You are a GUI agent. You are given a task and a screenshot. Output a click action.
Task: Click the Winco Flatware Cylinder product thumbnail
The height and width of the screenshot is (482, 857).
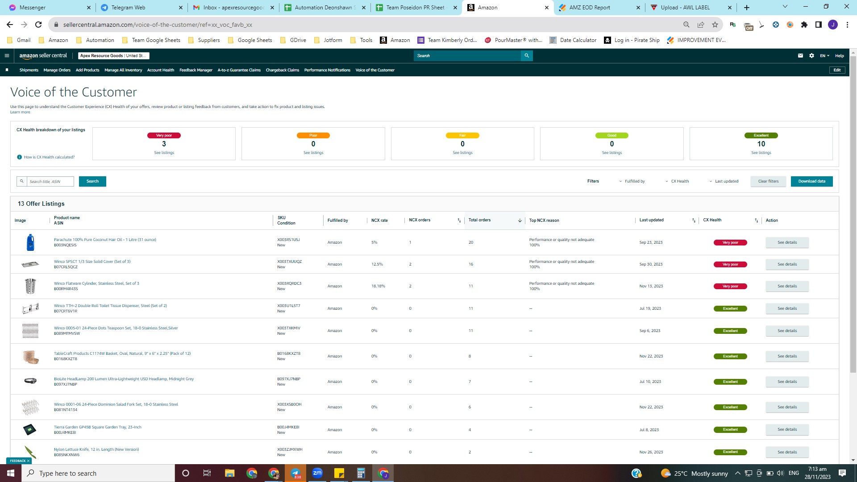30,286
